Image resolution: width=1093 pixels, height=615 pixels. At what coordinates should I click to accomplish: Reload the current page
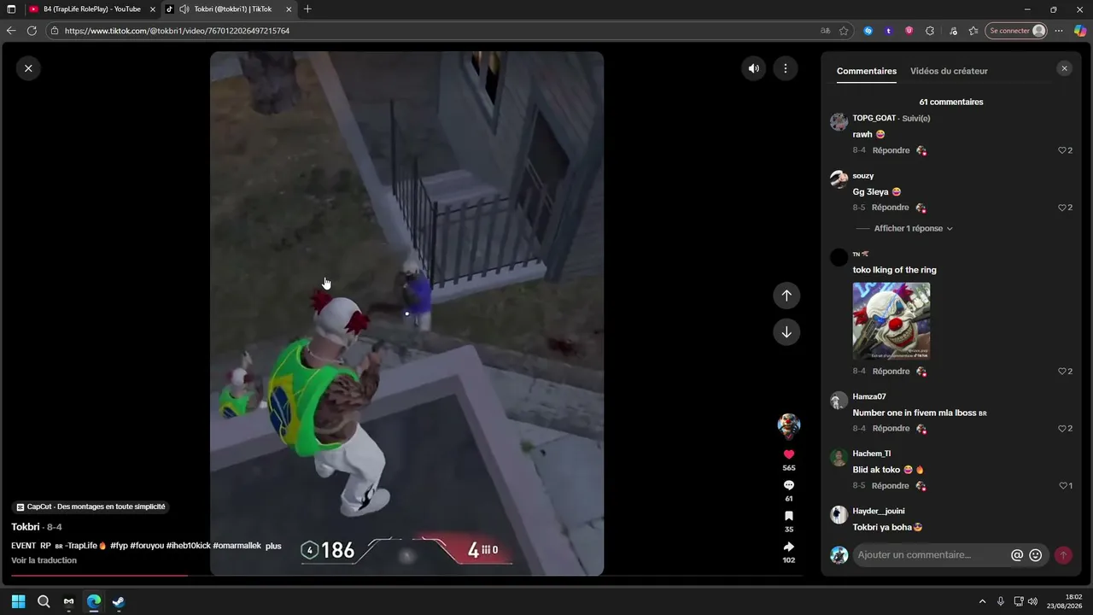(x=32, y=31)
